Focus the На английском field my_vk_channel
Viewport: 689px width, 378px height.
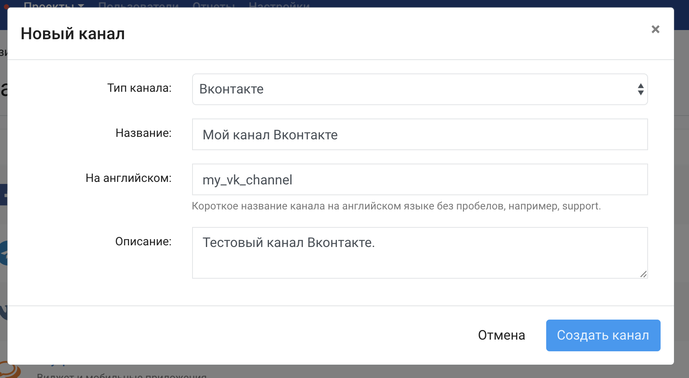click(x=420, y=179)
